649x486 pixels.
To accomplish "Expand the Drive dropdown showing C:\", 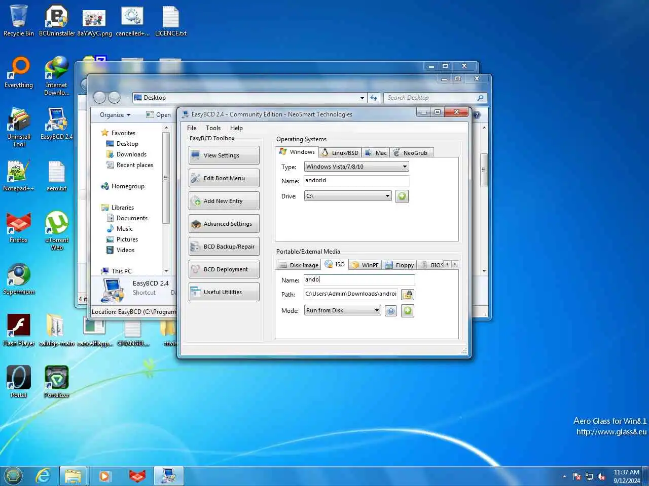I will (348, 196).
